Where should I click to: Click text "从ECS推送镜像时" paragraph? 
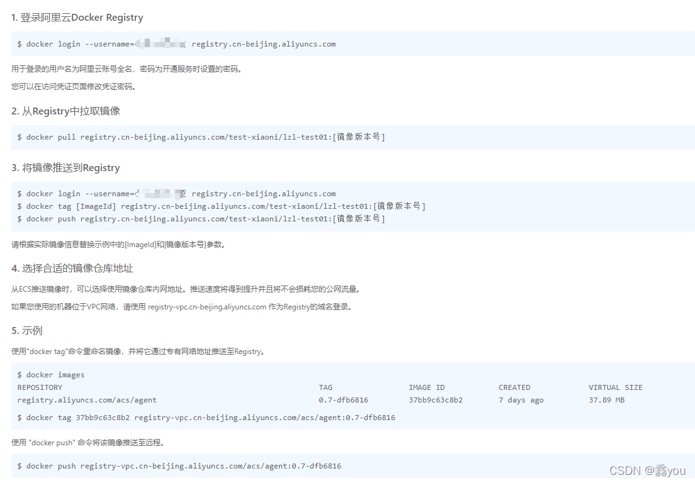point(186,289)
